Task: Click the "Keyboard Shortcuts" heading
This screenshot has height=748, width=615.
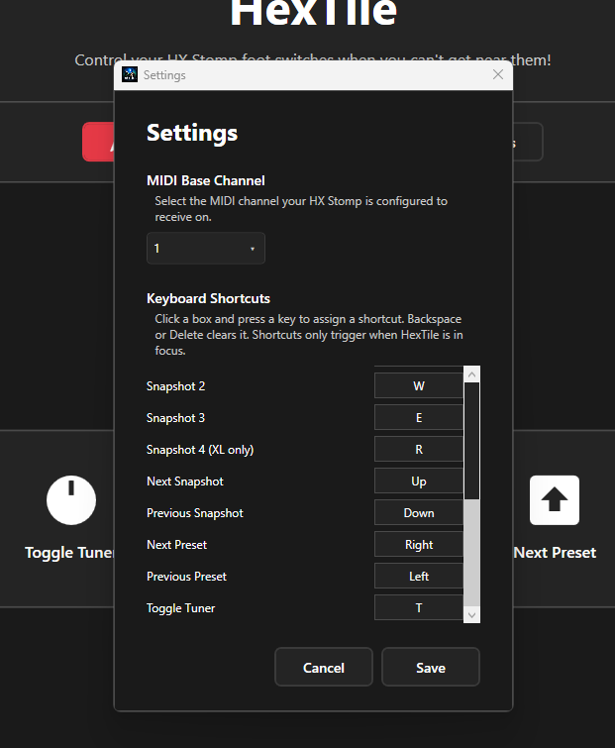Action: click(x=208, y=298)
